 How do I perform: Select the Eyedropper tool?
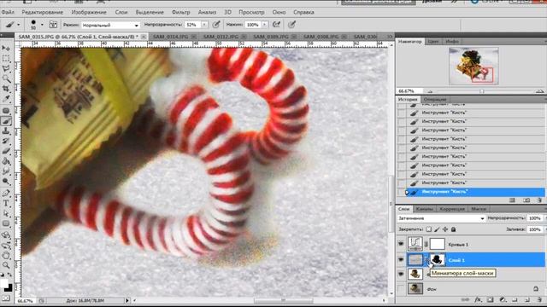tap(6, 99)
